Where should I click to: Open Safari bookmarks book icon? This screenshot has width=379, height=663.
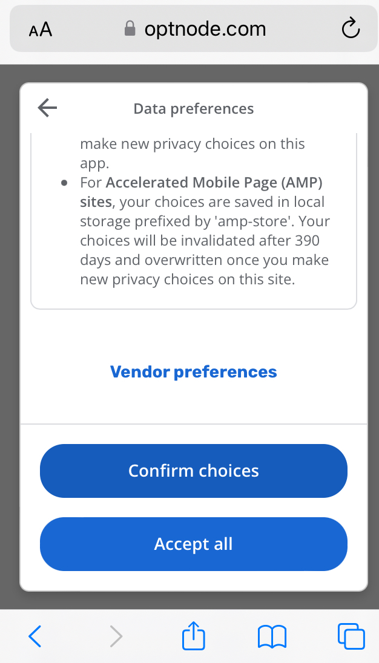coord(272,637)
